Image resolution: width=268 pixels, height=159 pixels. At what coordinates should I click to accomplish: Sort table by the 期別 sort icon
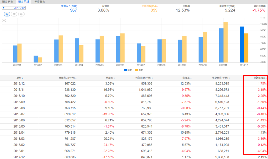(23, 78)
